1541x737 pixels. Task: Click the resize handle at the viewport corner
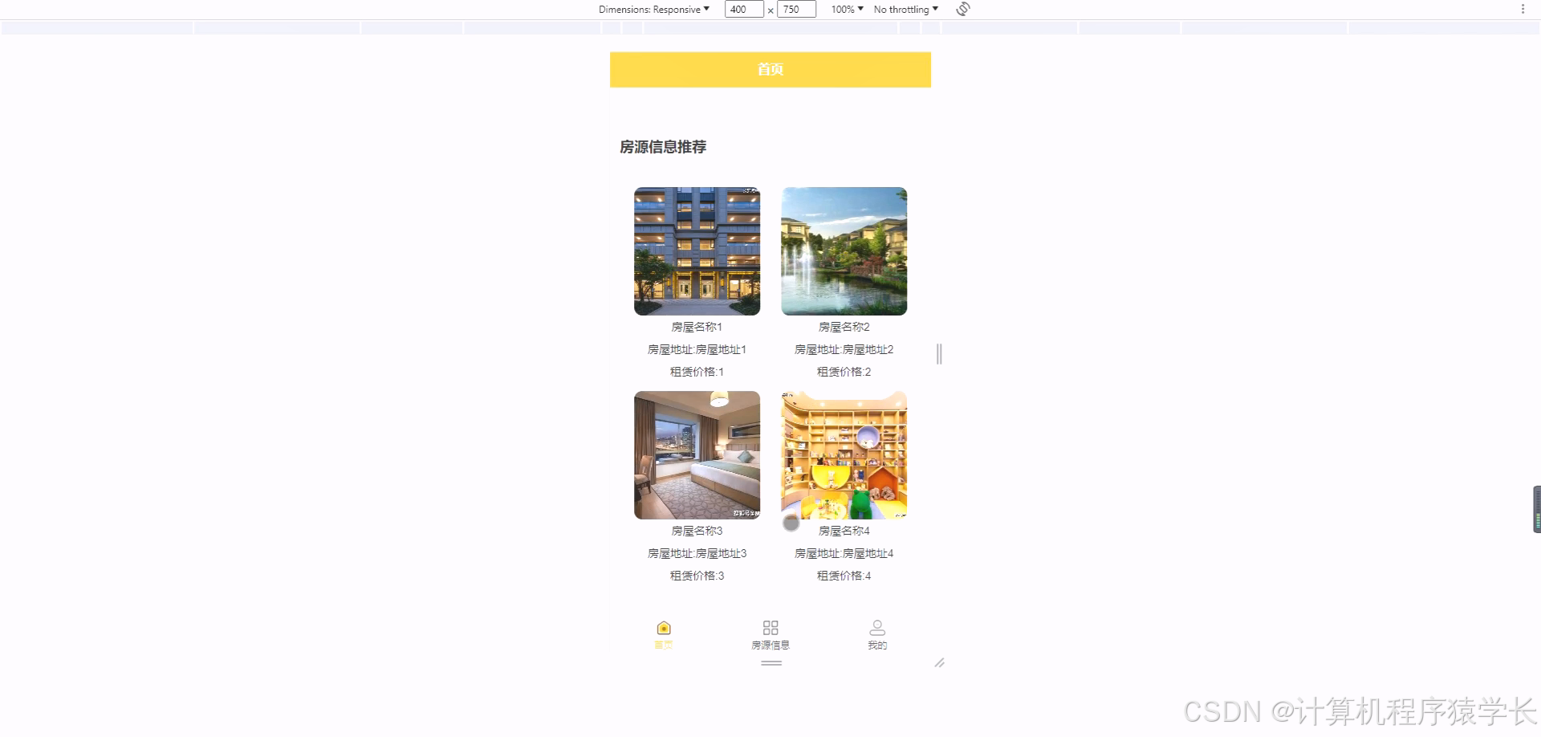pyautogui.click(x=939, y=663)
